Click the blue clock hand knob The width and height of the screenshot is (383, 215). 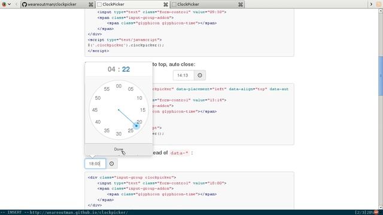(x=136, y=126)
